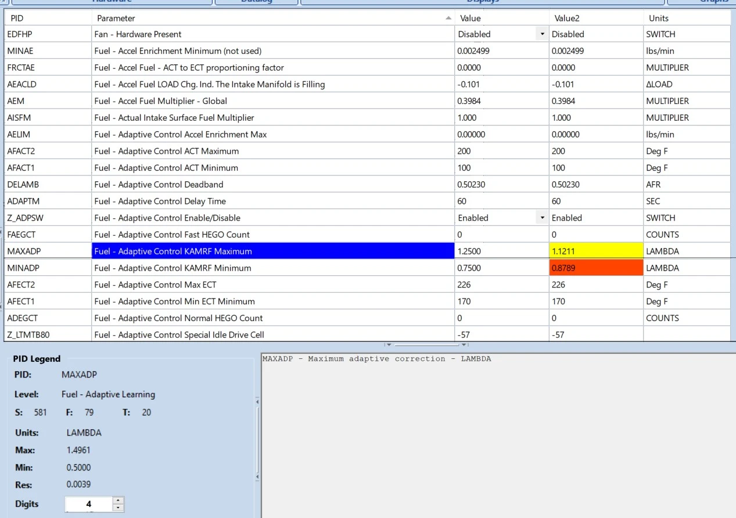This screenshot has width=736, height=518.
Task: Click the SEC units cell
Action: tap(687, 201)
